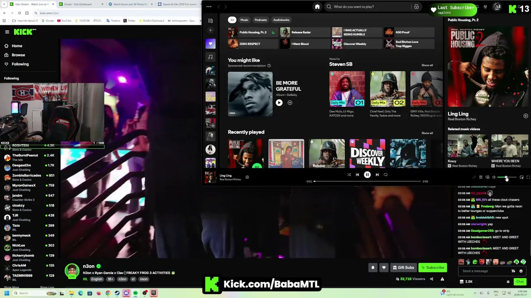Toggle repeat in the Spotify player
The height and width of the screenshot is (298, 531).
tap(385, 175)
